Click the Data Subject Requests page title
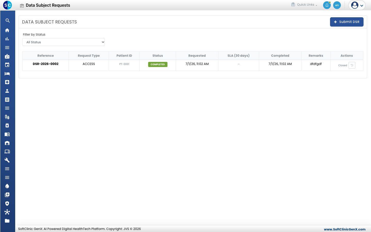 [48, 5]
